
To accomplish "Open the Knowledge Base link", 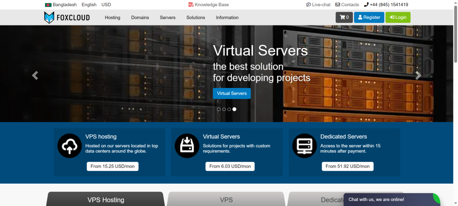I will [208, 5].
